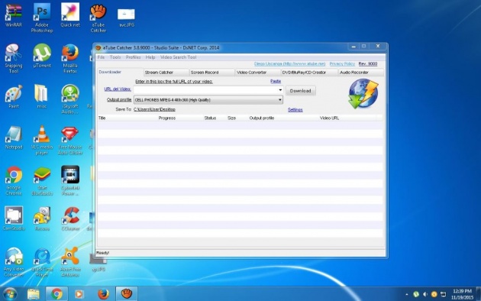Click the globe download logo in aTube Catcher
This screenshot has width=481, height=301.
(x=363, y=93)
